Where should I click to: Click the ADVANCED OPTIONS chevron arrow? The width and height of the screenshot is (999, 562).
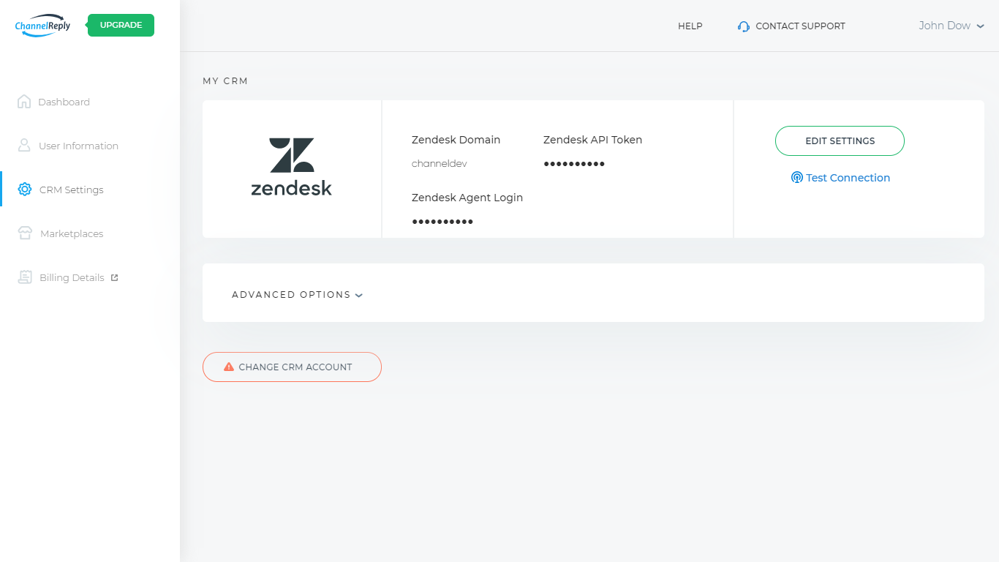pyautogui.click(x=359, y=295)
